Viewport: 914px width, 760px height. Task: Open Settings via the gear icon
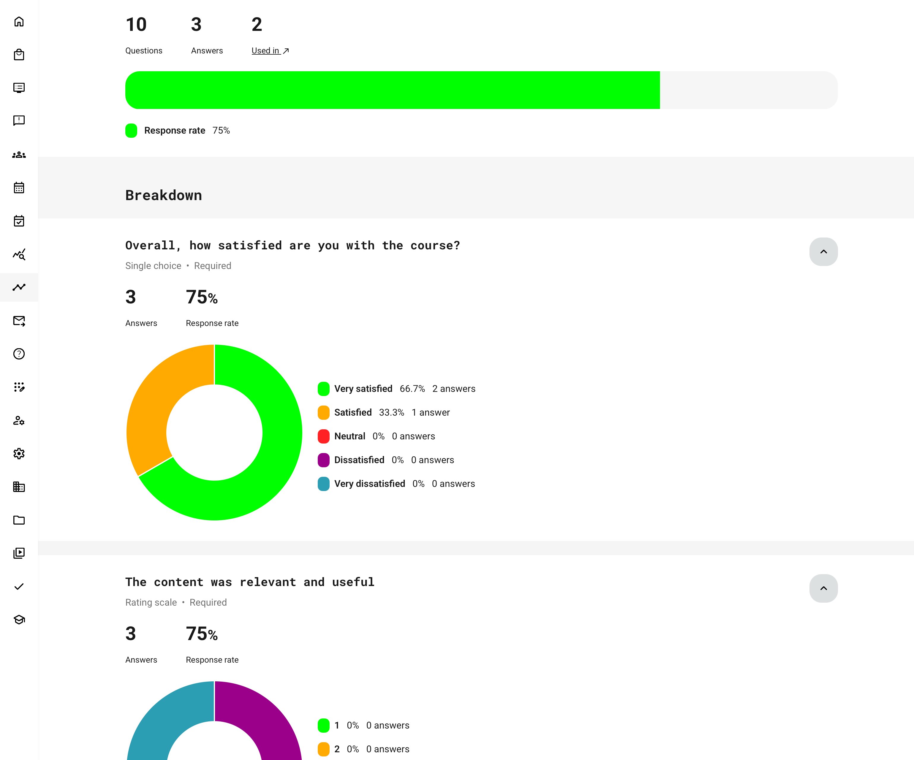tap(20, 454)
